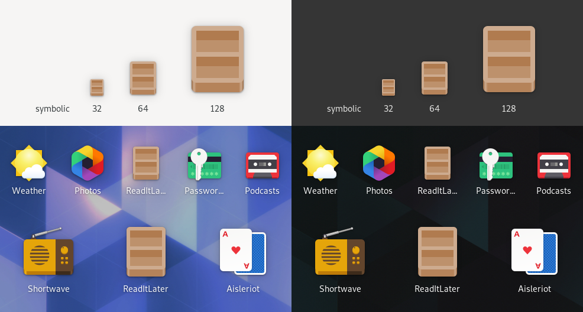The height and width of the screenshot is (312, 583).
Task: Open the Passwor… key icon on blue wallpaper
Action: [204, 164]
